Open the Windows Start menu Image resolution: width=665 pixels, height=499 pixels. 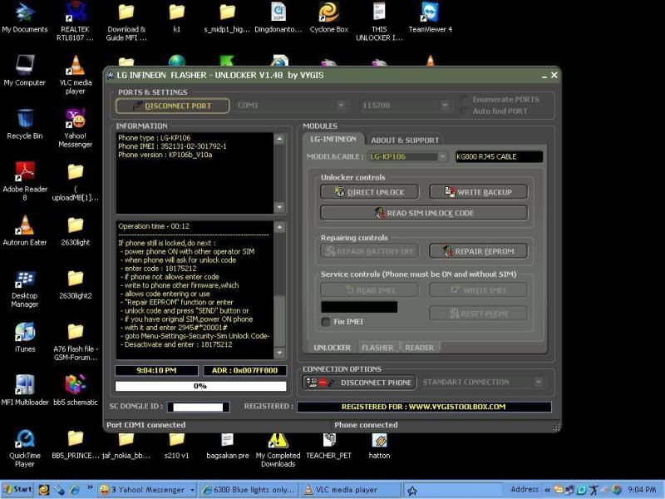click(x=17, y=489)
